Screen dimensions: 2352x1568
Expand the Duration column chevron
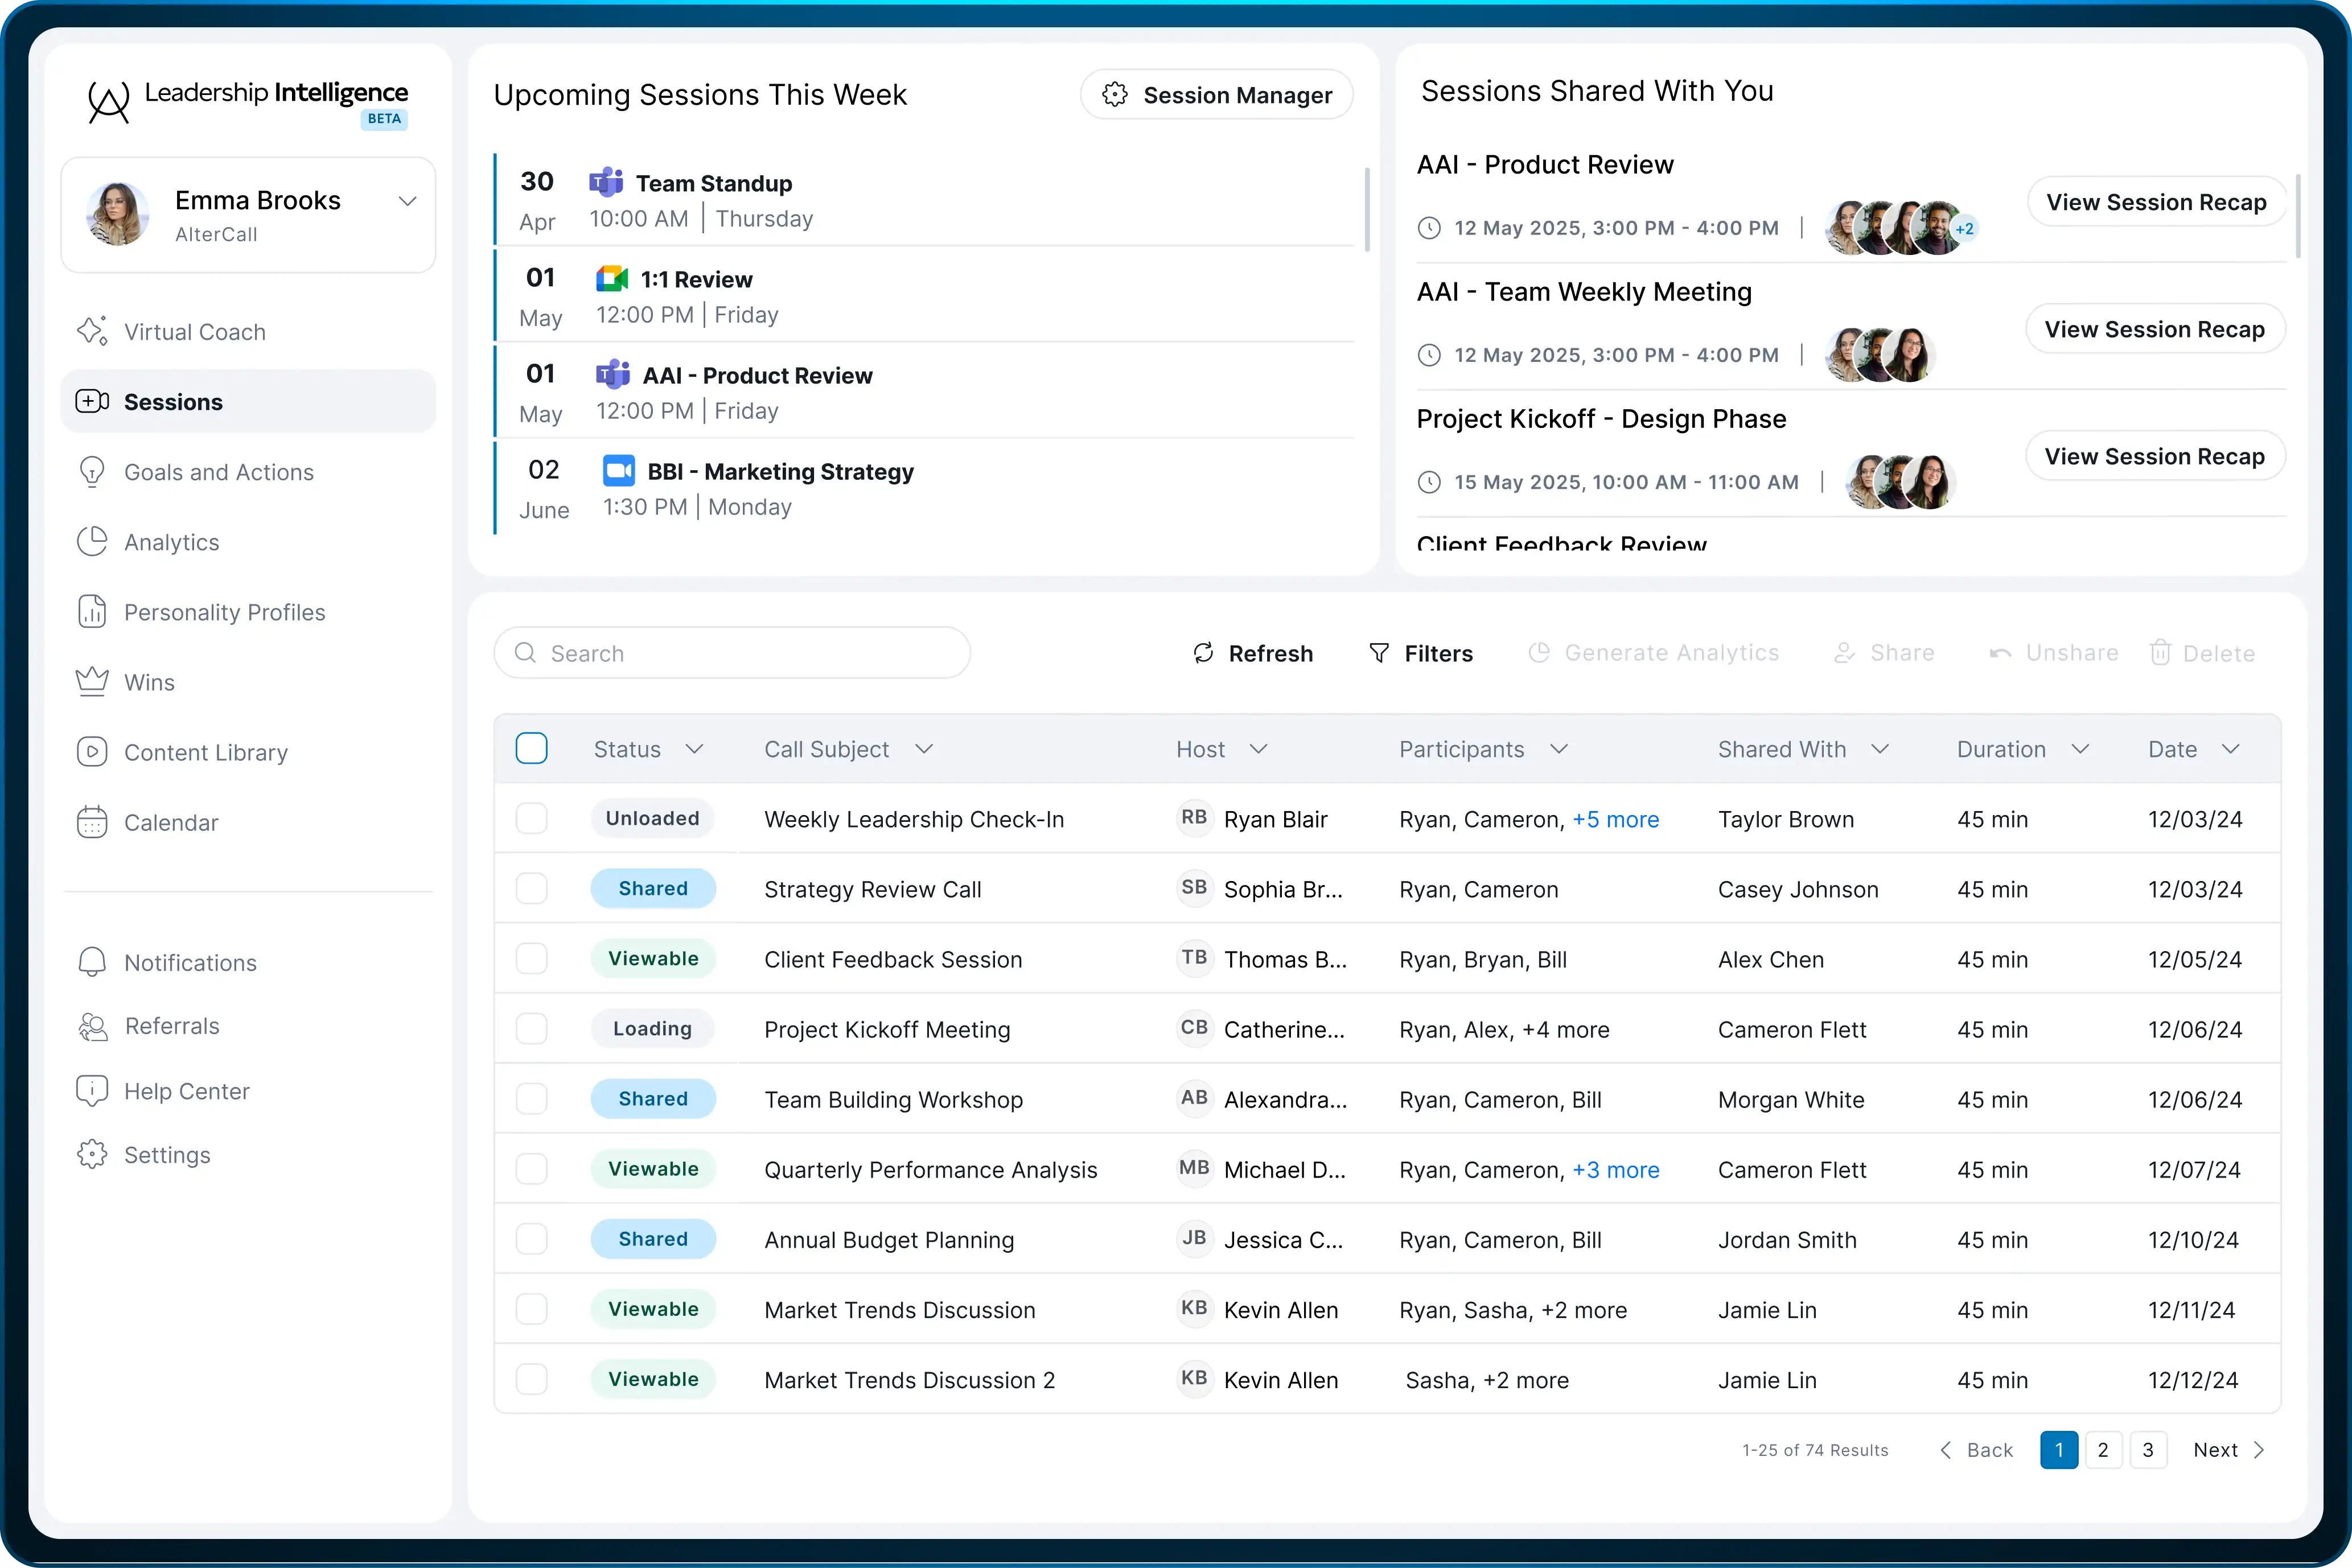tap(2080, 749)
